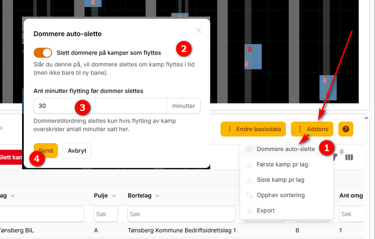Click the Bortelag search field

(x=181, y=214)
